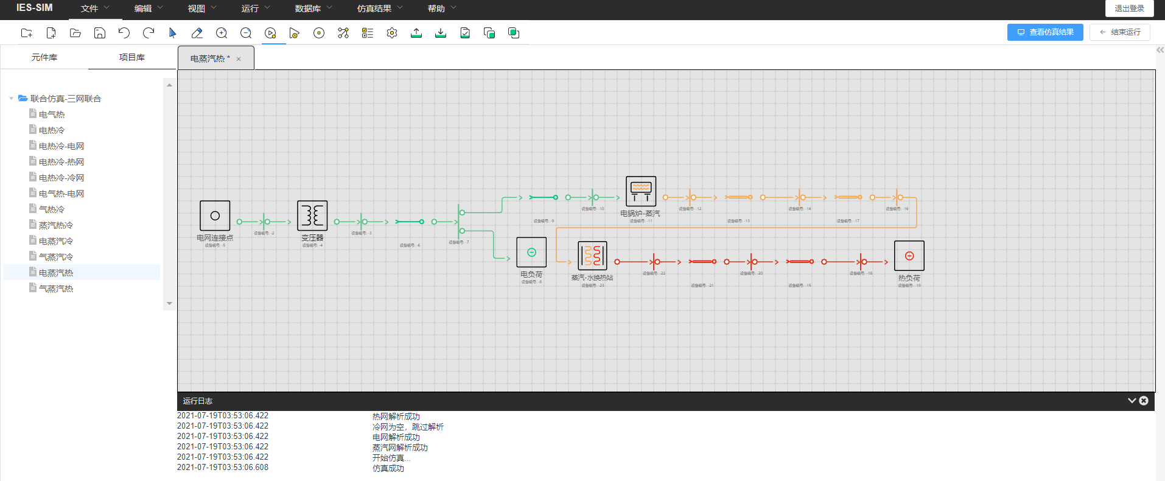Open the 文件 menu
This screenshot has height=481, width=1165.
[95, 9]
